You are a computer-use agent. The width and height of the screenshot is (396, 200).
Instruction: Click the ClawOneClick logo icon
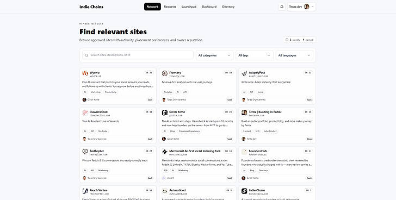pyautogui.click(x=85, y=112)
